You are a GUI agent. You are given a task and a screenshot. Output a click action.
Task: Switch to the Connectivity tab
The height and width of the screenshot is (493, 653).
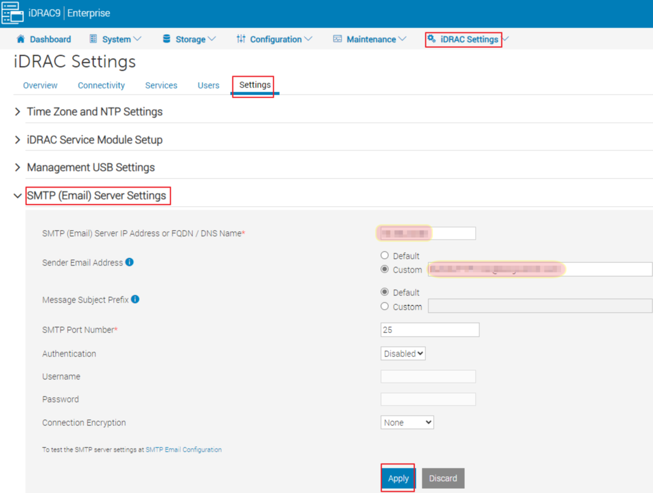point(101,85)
